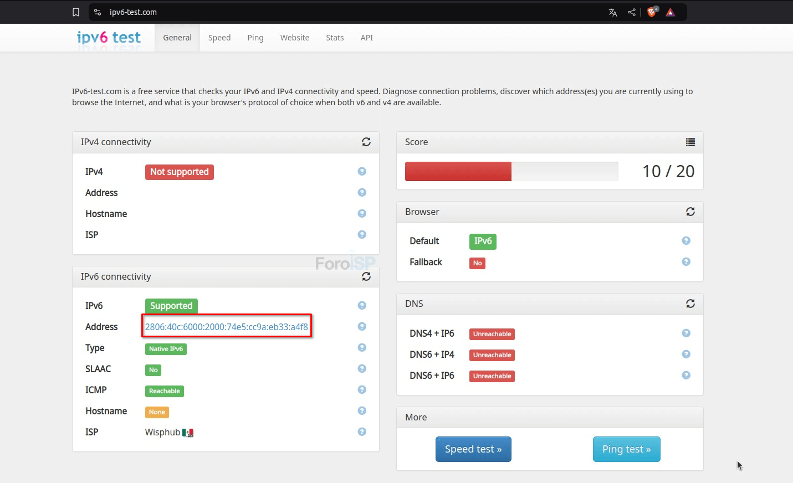Refresh the DNS panel
The width and height of the screenshot is (793, 483).
690,304
